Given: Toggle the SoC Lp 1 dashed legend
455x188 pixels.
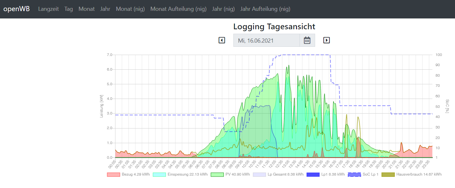Looking at the screenshot, I should point(370,174).
